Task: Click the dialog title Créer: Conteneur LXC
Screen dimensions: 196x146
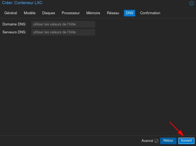Action: pyautogui.click(x=22, y=3)
